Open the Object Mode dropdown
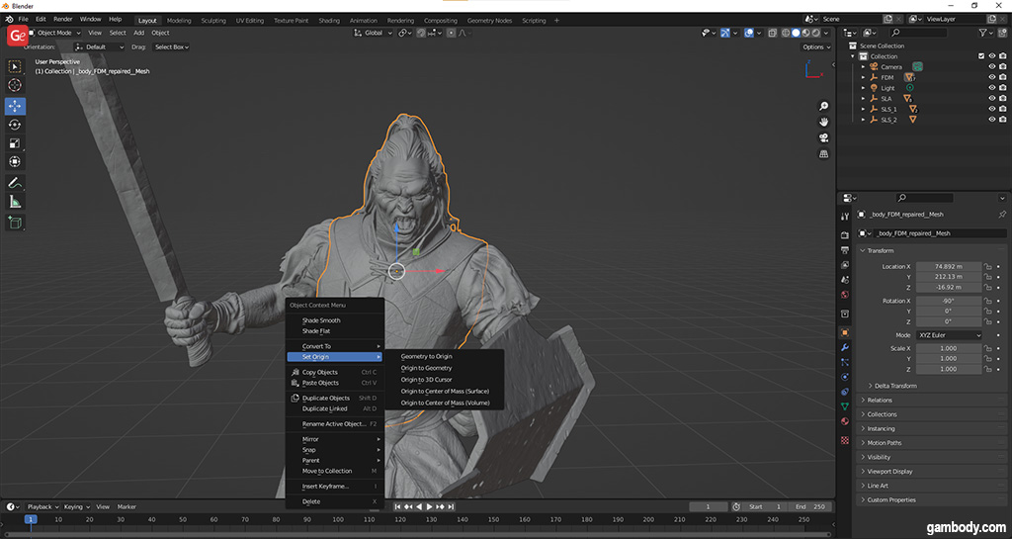Screen dimensions: 1012x539 (55, 33)
